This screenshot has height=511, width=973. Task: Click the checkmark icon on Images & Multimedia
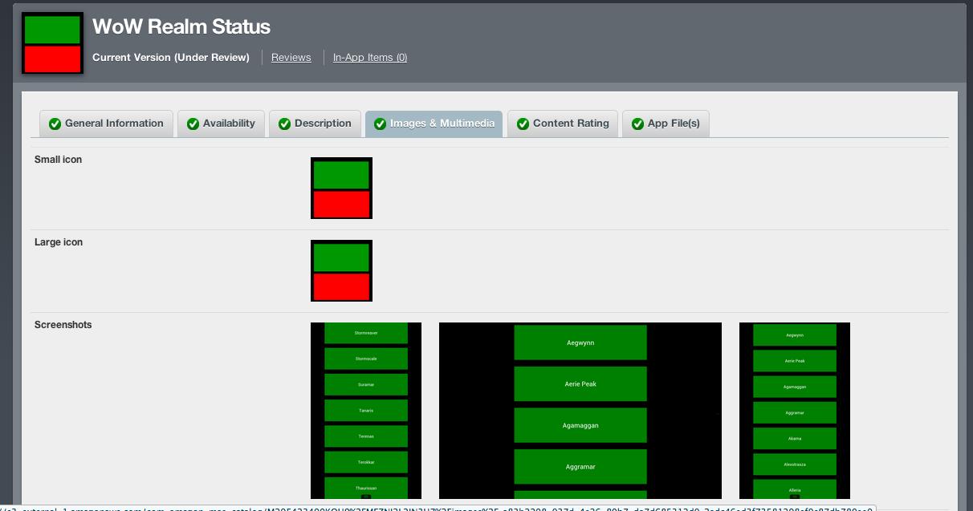(x=381, y=124)
